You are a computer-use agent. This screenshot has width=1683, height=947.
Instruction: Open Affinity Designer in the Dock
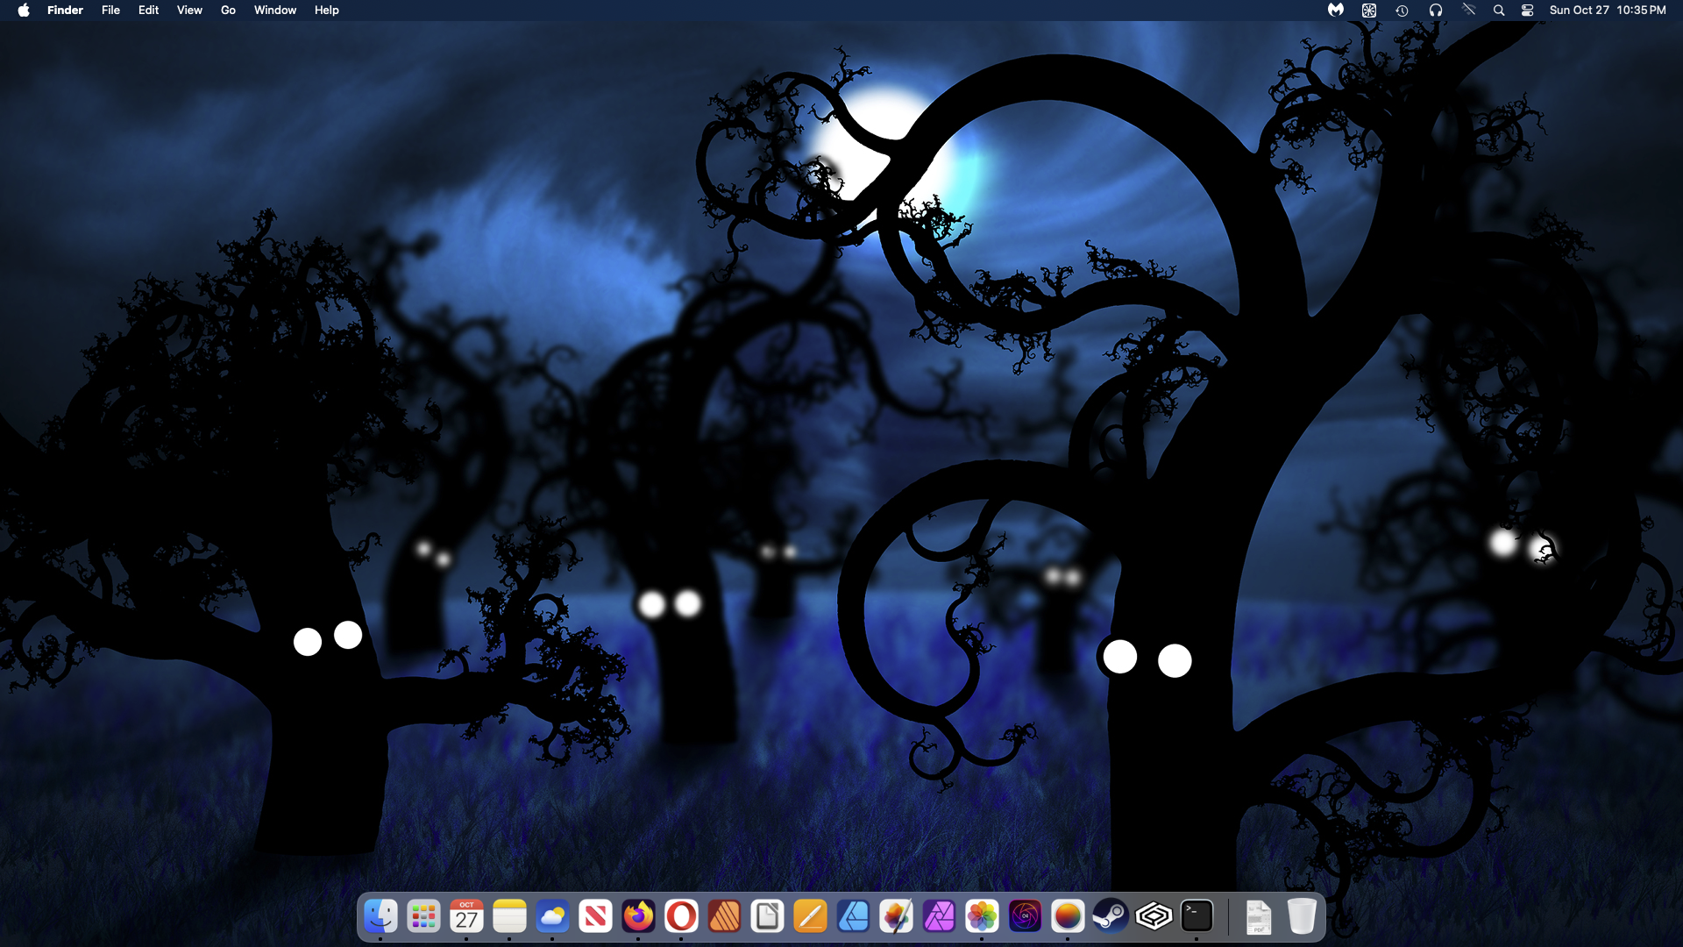pos(853,916)
